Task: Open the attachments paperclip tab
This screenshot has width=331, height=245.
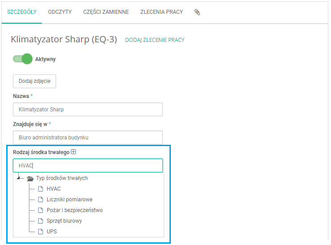Action: coord(197,12)
